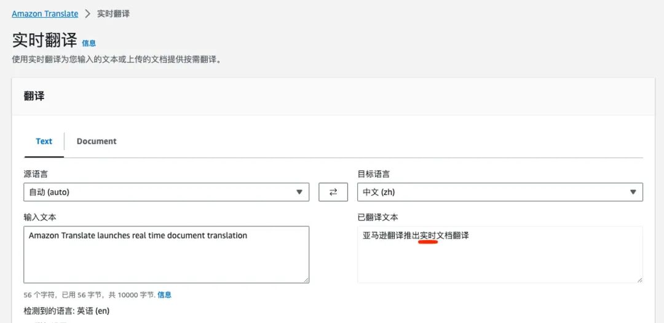664x323 pixels.
Task: Click the 信息 link beside the title
Action: click(x=89, y=43)
